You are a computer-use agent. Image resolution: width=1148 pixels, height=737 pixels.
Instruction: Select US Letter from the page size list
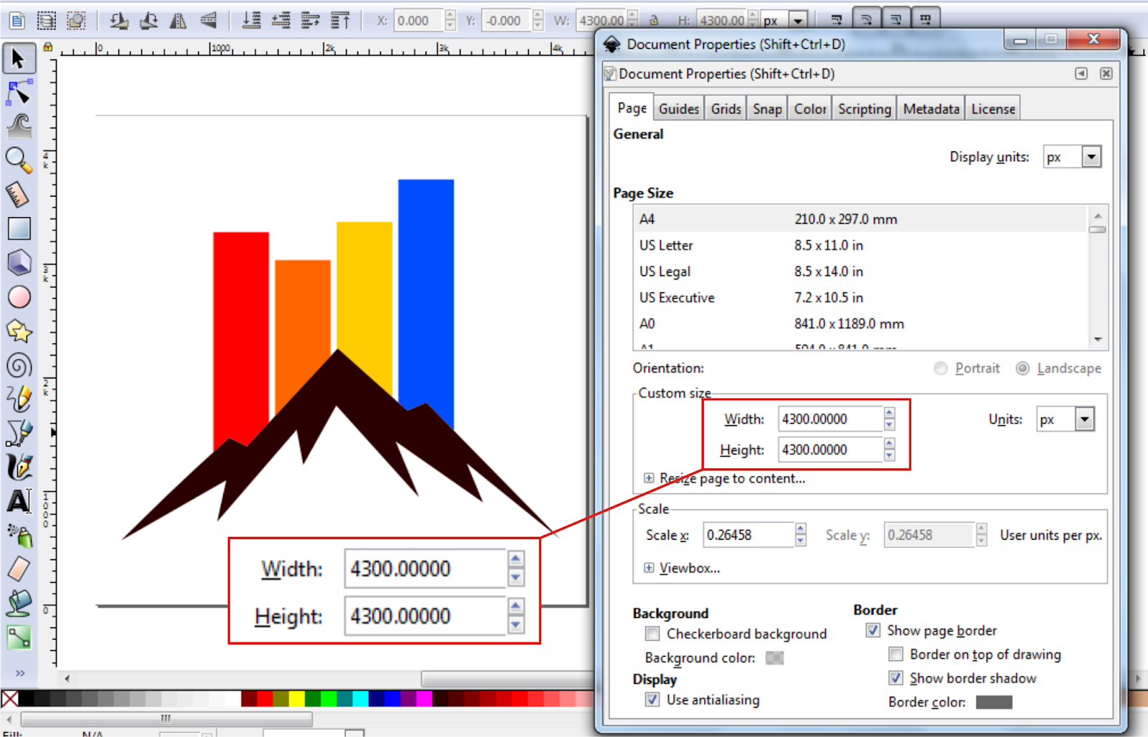pos(665,245)
